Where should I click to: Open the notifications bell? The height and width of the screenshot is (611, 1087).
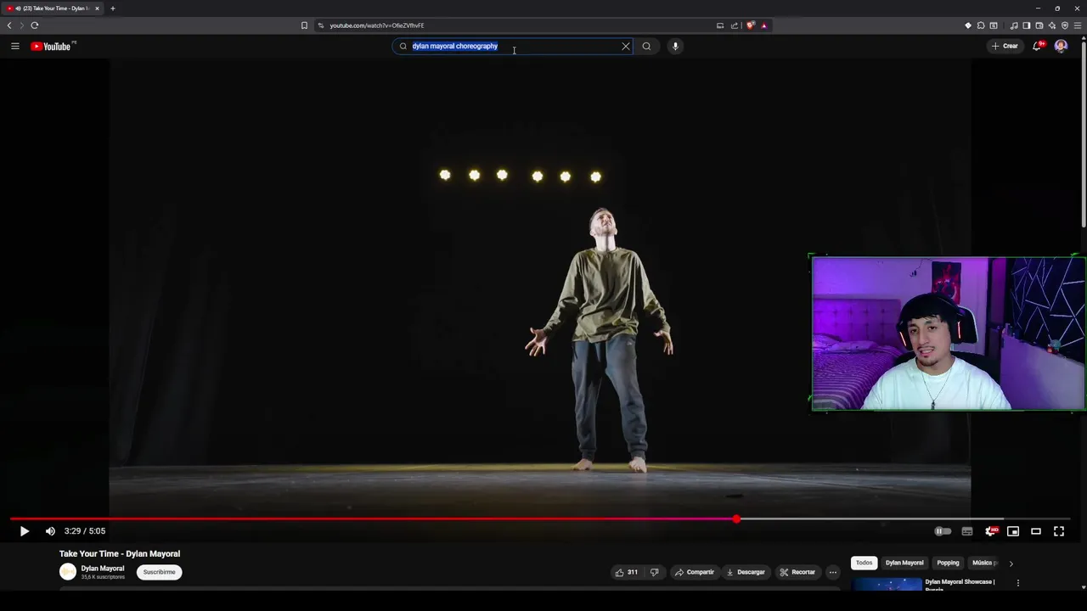click(x=1037, y=46)
